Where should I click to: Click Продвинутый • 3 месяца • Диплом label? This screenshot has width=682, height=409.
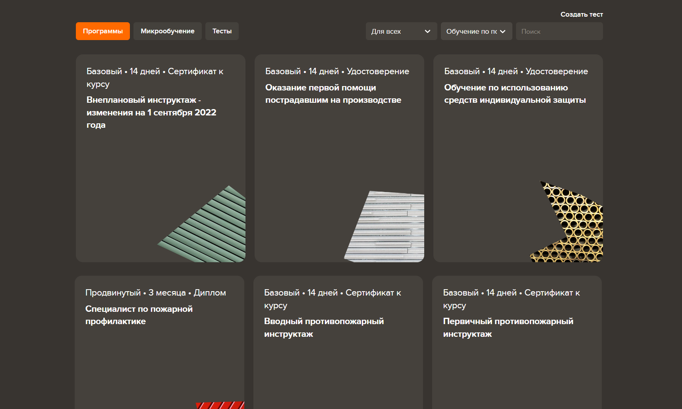(x=155, y=293)
